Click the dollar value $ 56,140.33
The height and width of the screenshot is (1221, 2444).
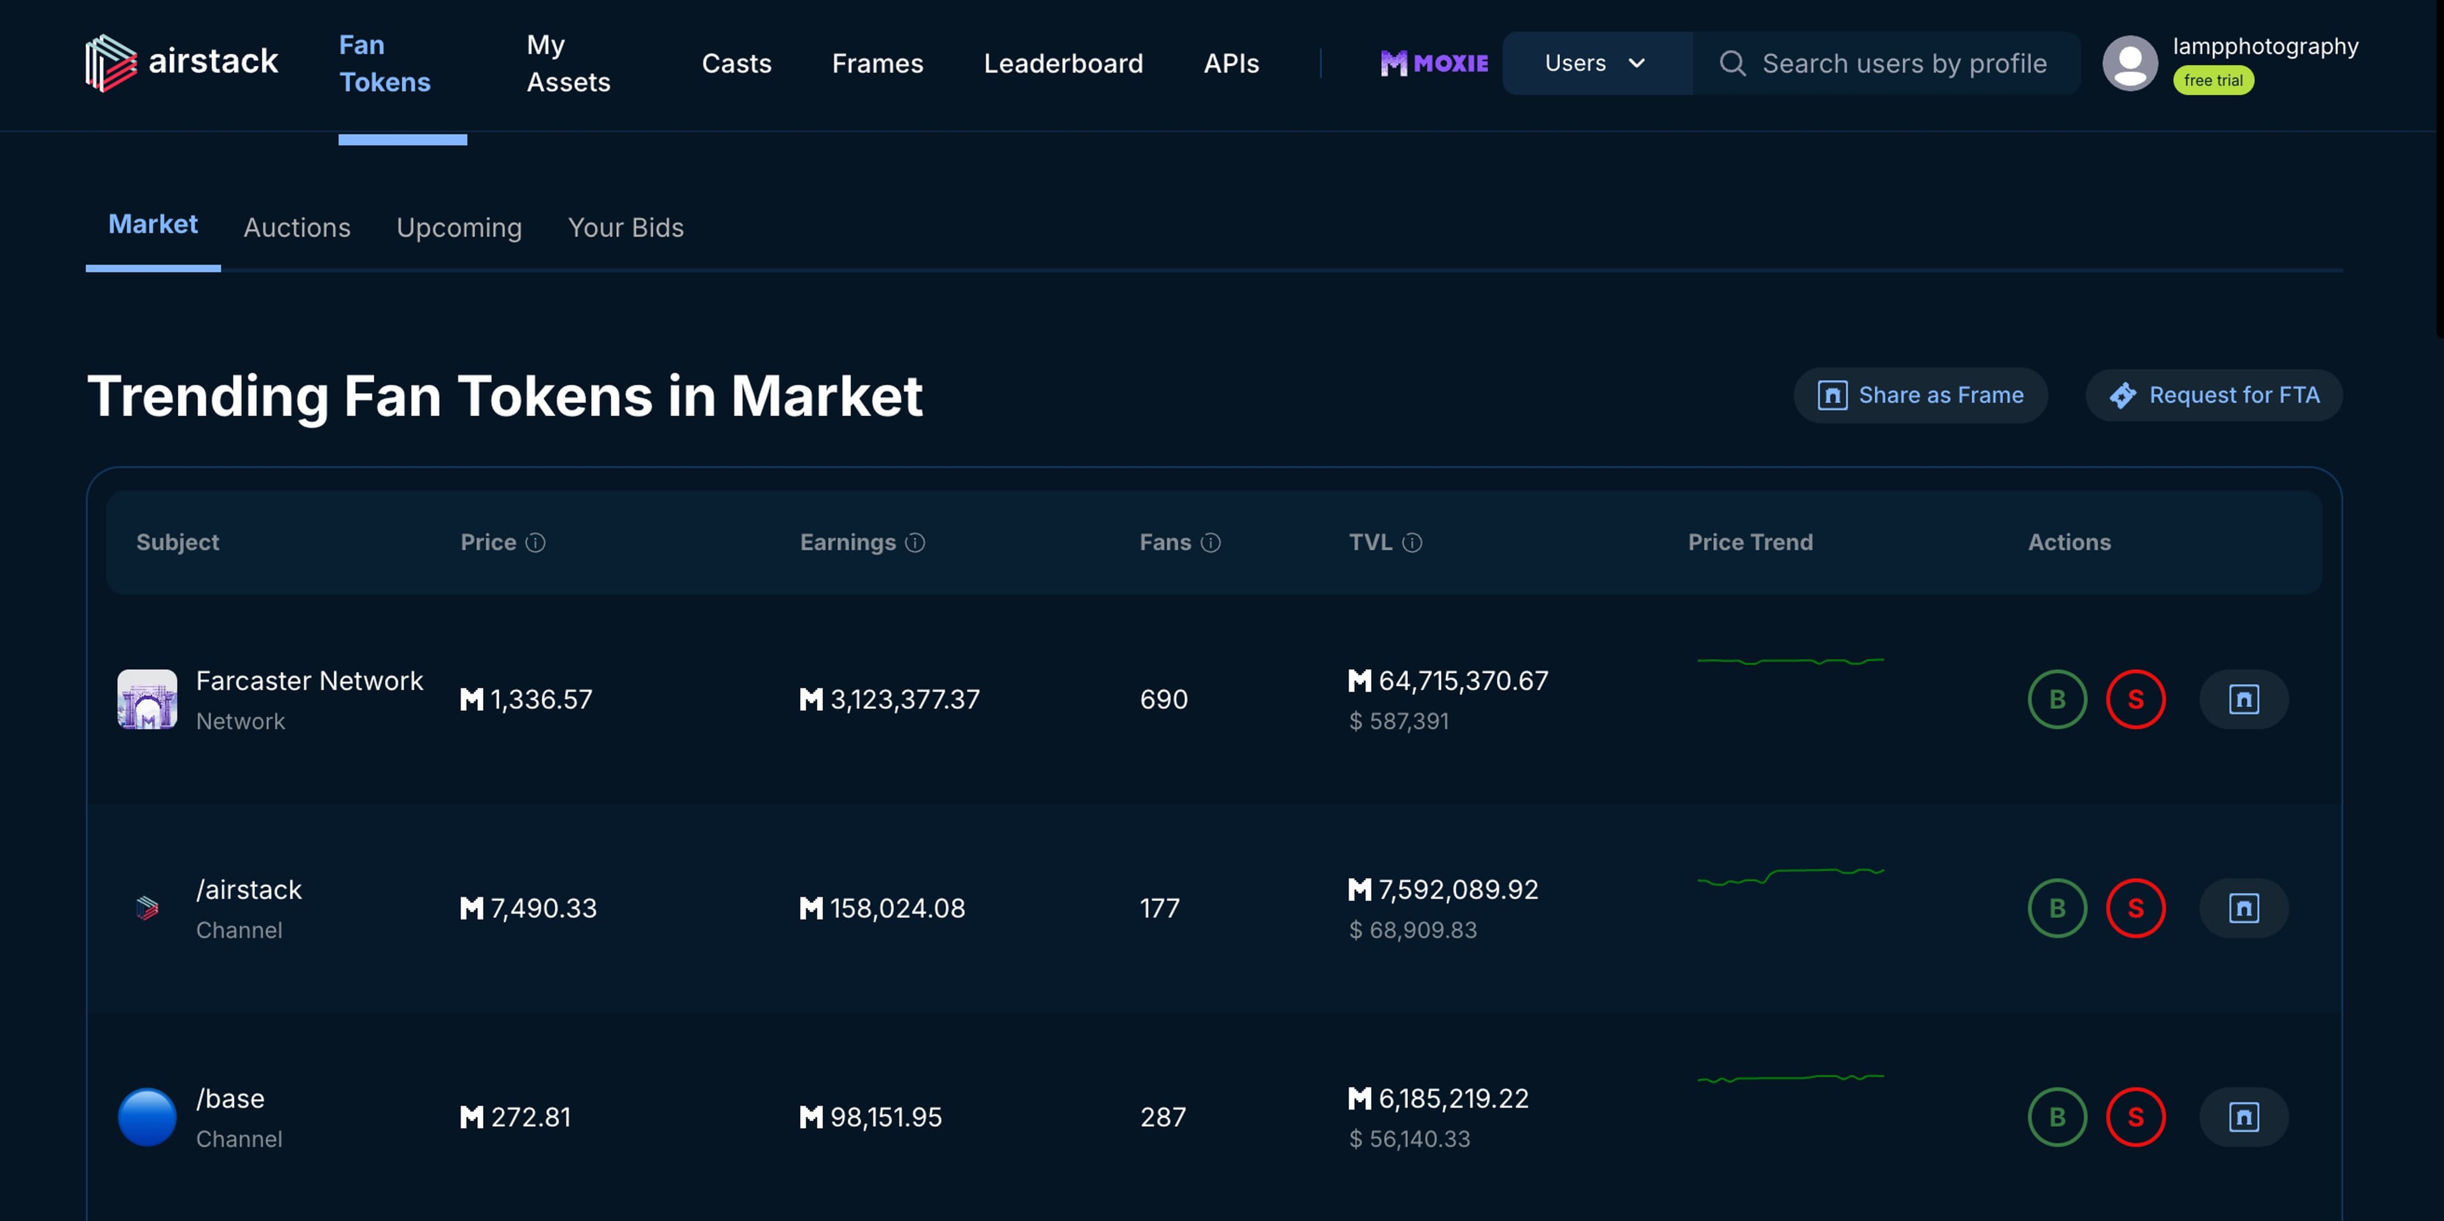coord(1410,1138)
